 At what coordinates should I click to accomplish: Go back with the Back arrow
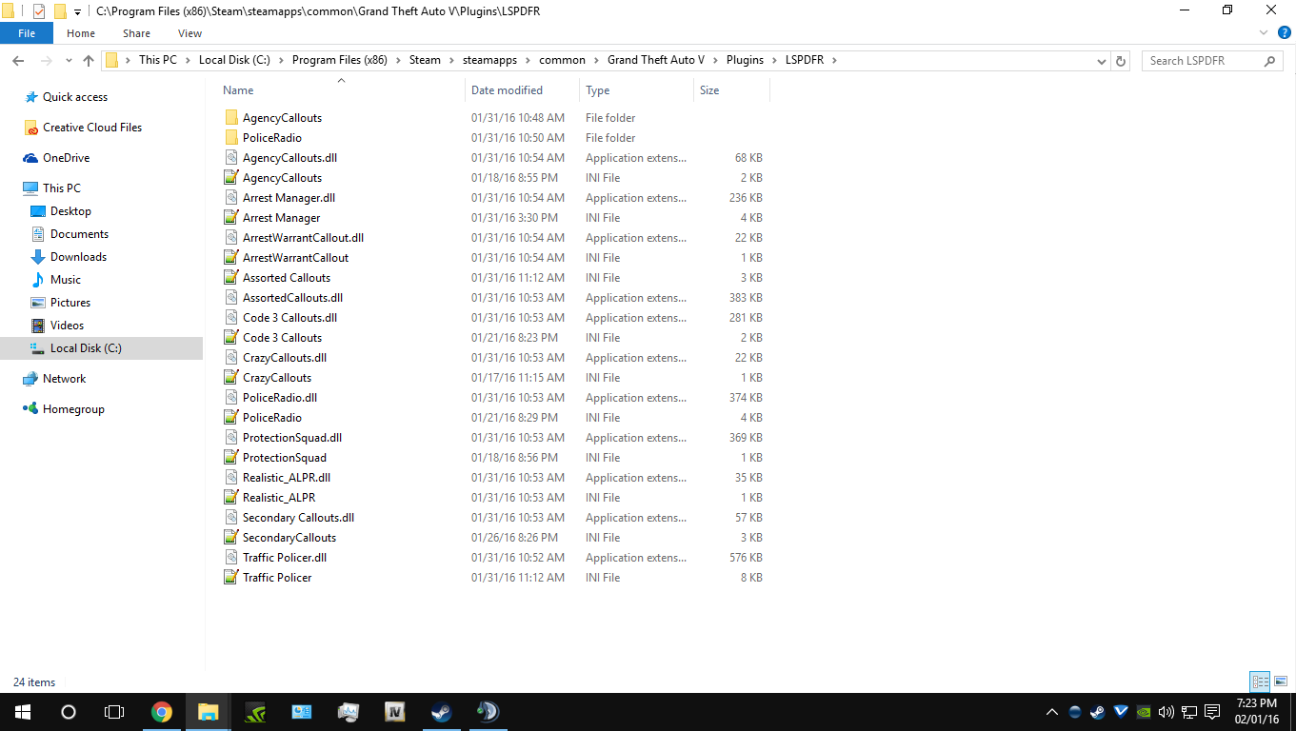point(18,60)
